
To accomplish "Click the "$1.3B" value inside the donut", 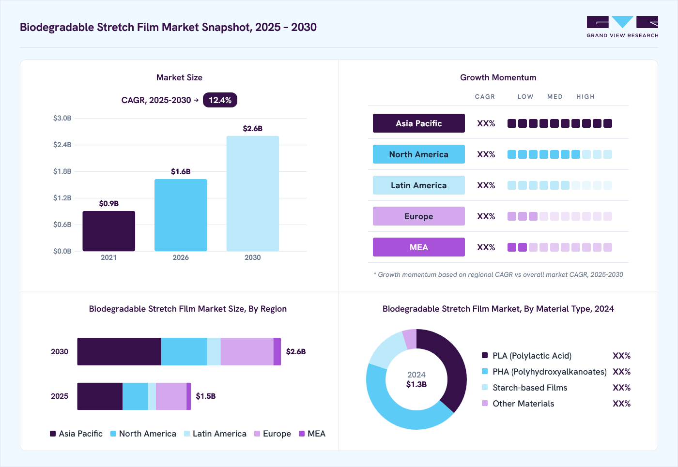I will [x=416, y=385].
